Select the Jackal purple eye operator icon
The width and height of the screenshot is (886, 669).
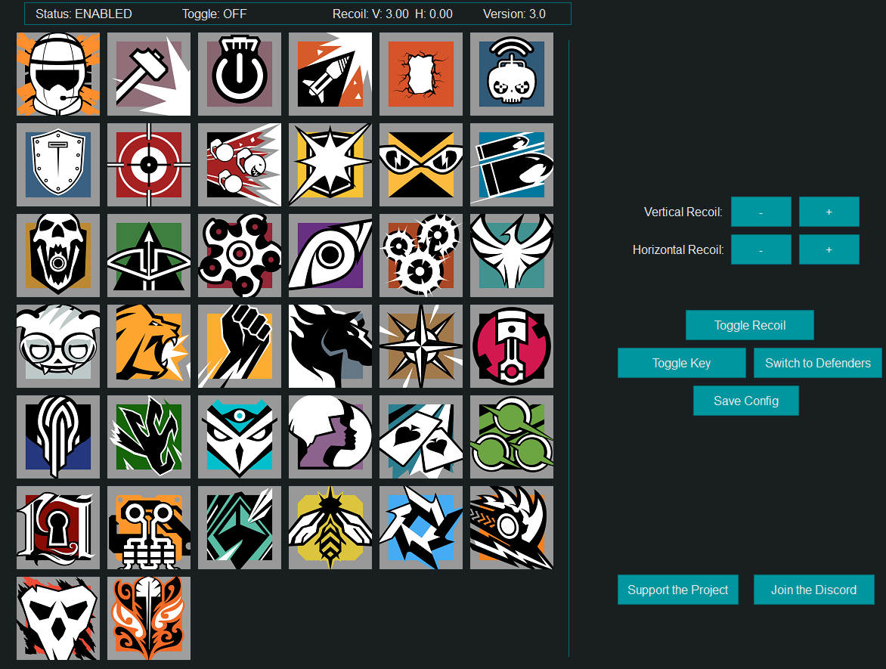[x=330, y=256]
